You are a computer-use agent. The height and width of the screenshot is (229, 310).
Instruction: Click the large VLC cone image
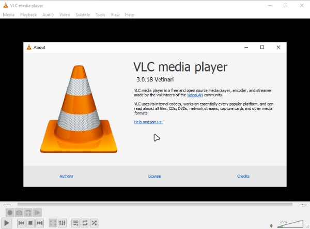[79, 109]
